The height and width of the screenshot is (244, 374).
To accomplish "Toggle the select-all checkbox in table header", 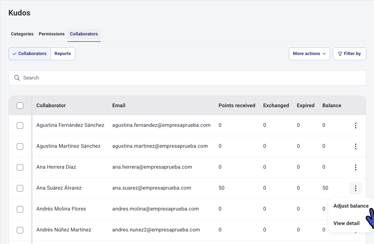I will point(20,106).
